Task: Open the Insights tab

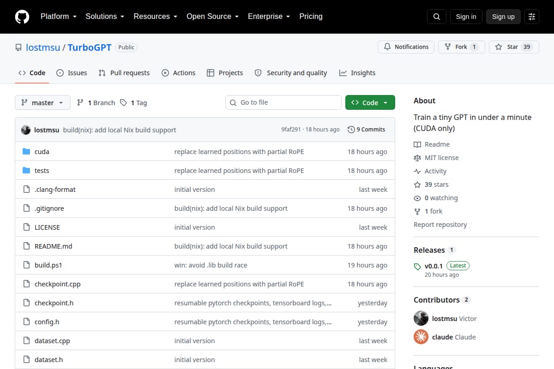Action: tap(357, 73)
